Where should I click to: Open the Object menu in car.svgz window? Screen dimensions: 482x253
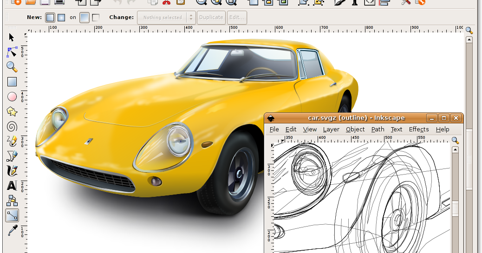pyautogui.click(x=355, y=130)
